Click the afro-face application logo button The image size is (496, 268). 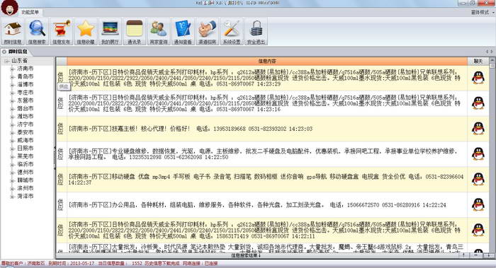pos(9,8)
